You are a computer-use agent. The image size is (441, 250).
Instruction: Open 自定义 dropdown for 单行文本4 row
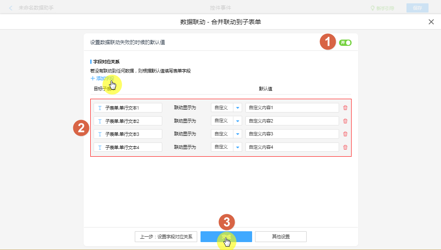(x=238, y=147)
